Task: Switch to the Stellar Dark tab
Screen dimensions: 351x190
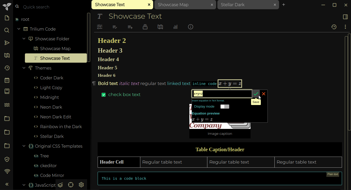Action: pyautogui.click(x=248, y=5)
